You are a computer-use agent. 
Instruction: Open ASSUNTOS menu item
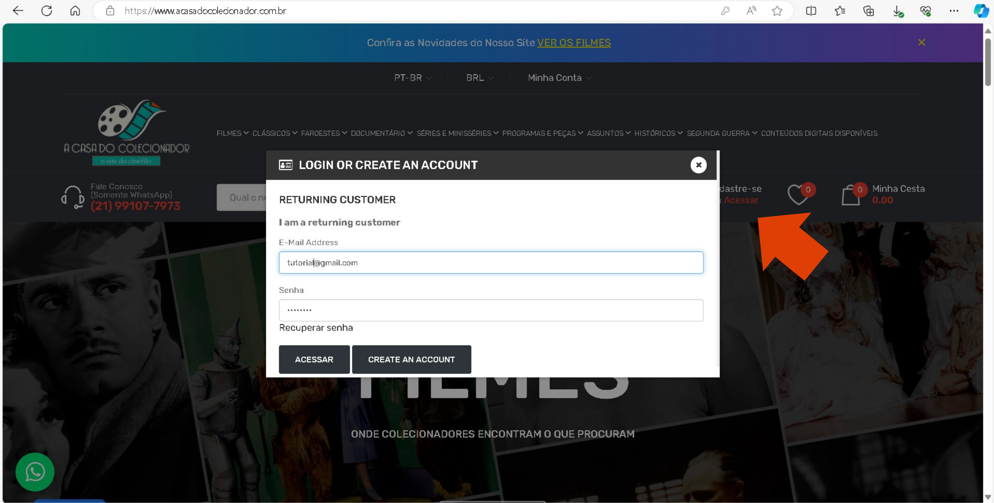[609, 133]
